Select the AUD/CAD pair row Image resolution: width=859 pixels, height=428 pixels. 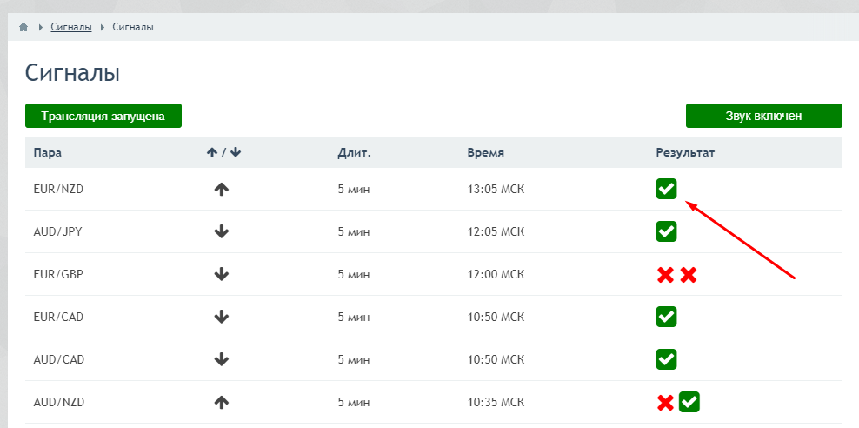(x=433, y=359)
